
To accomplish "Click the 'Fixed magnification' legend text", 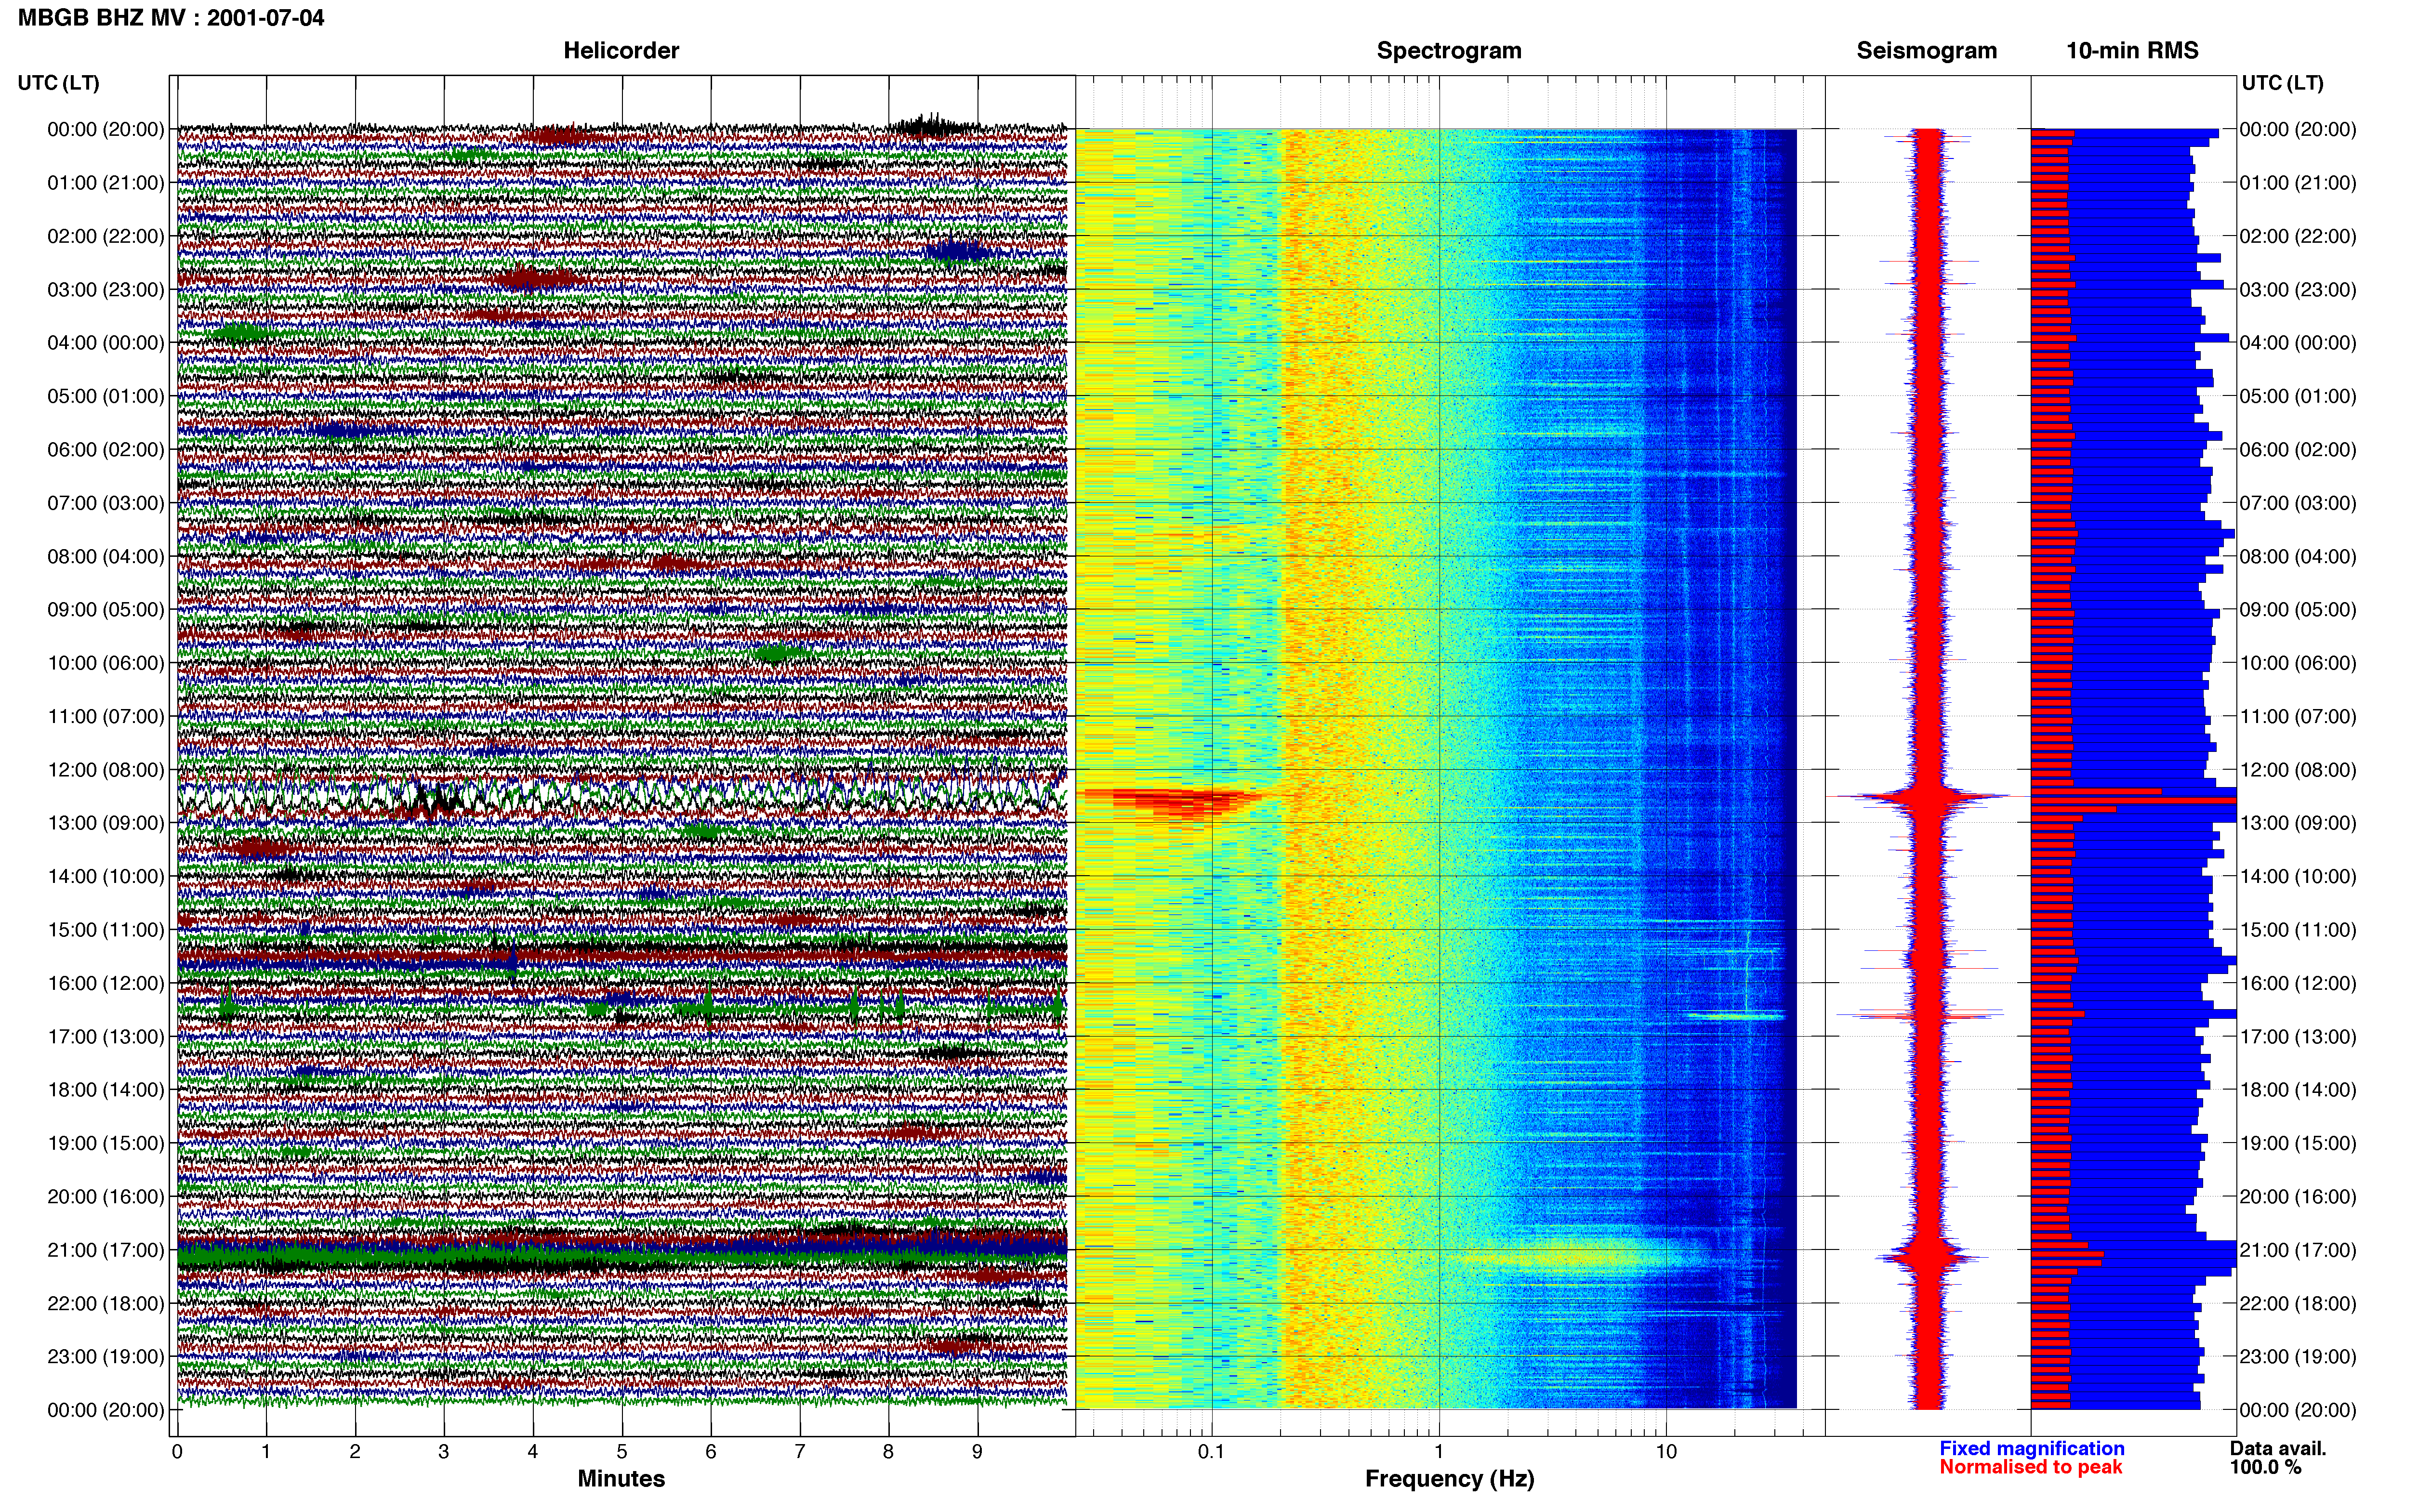I will pyautogui.click(x=2031, y=1448).
